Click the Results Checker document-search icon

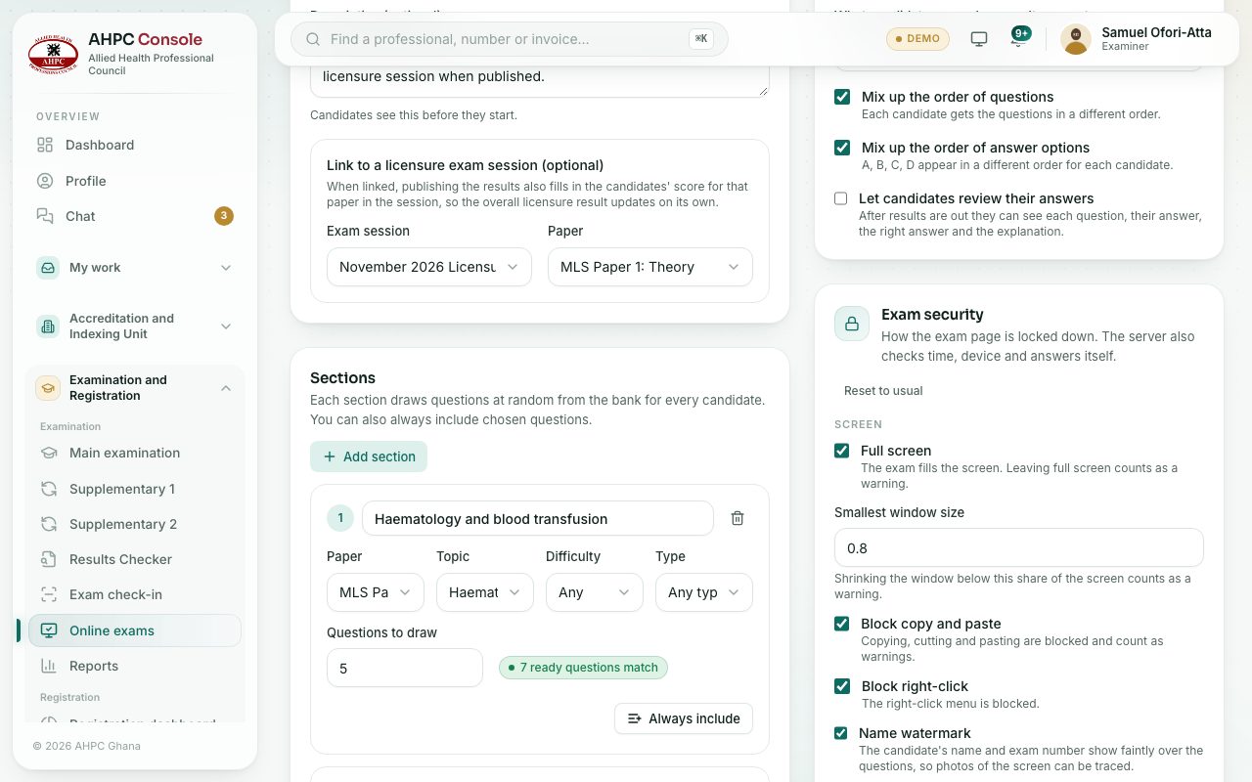click(x=49, y=559)
